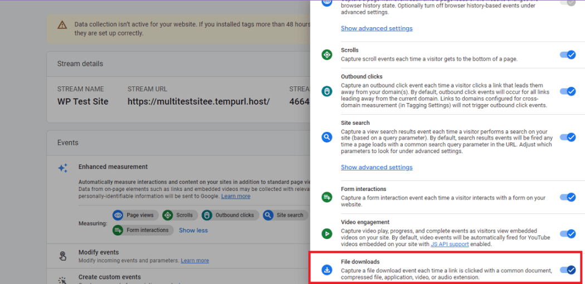Switch off the File downloads toggle

(568, 270)
